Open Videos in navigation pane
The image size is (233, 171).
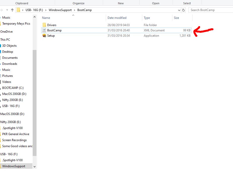pyautogui.click(x=7, y=82)
